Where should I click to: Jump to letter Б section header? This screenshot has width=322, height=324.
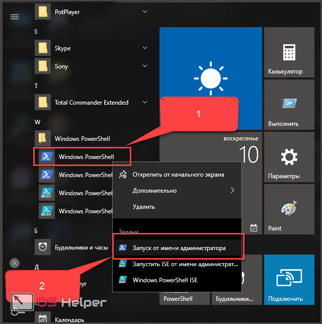[x=36, y=231]
